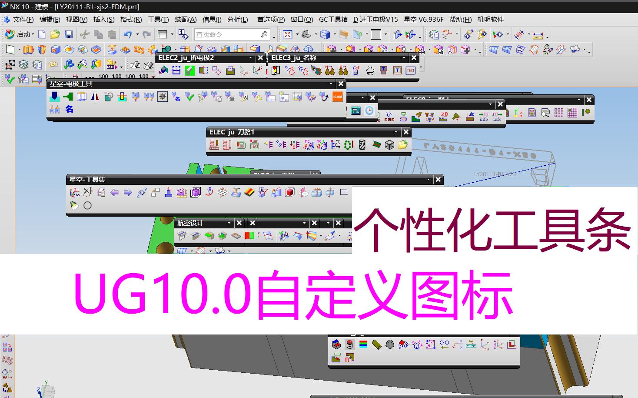Screen dimensions: 638x398
Task: Open the 插入(S) menu
Action: click(x=104, y=20)
